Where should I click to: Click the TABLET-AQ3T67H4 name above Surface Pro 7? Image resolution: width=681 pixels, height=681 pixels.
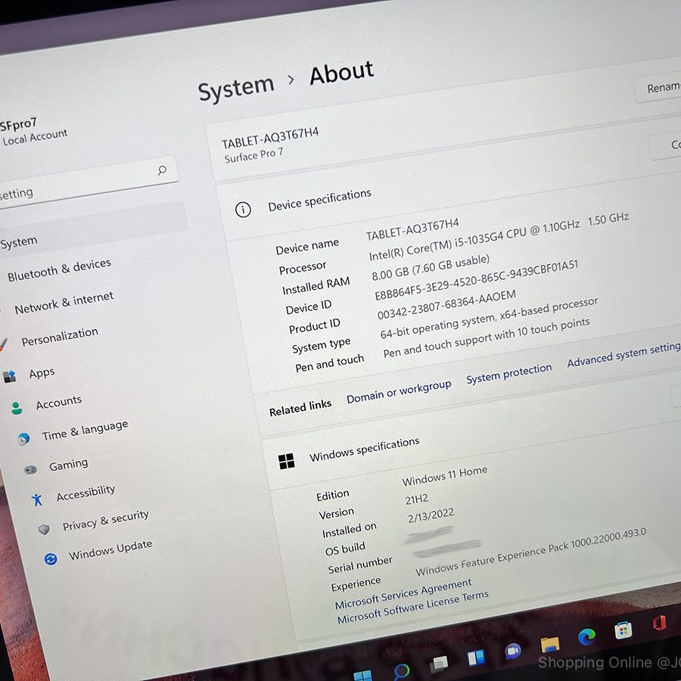tap(269, 138)
